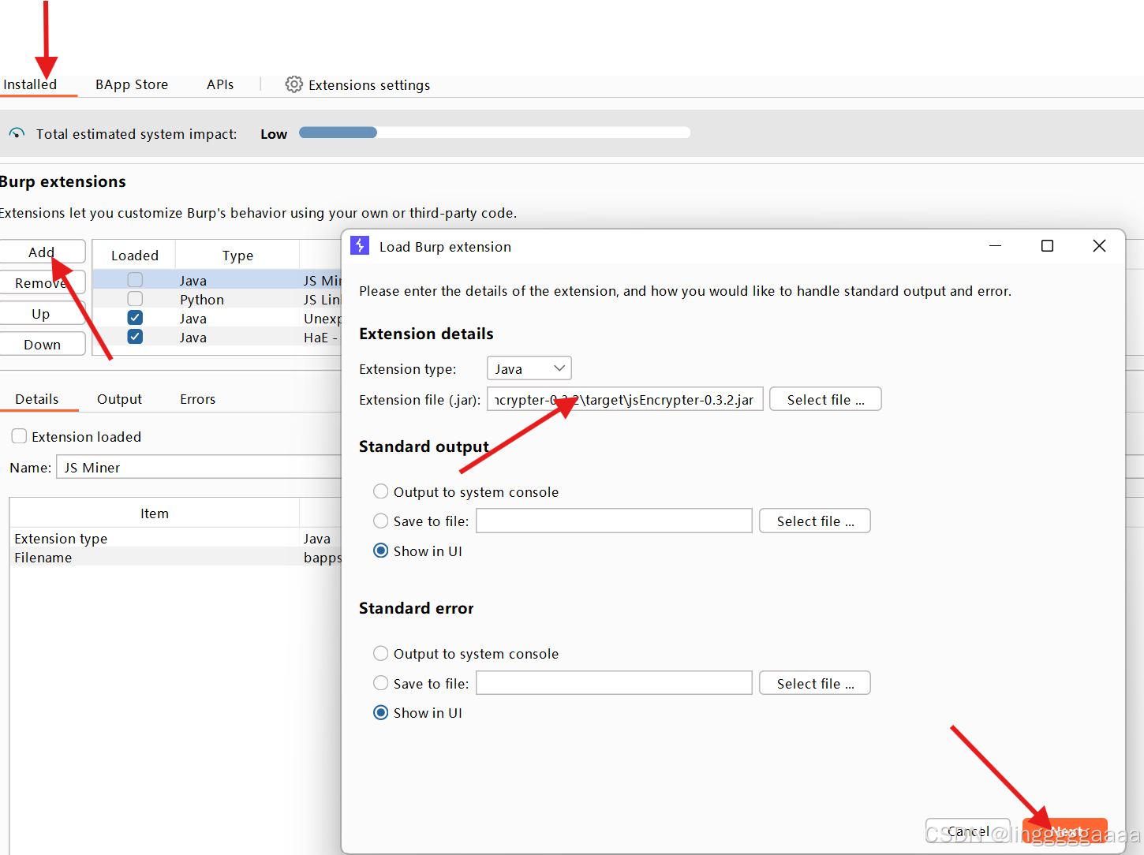The image size is (1144, 855).
Task: Click Select file for standard output
Action: tap(815, 521)
